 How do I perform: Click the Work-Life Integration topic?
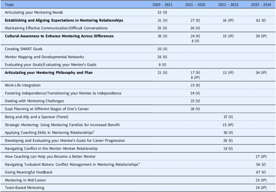(x=22, y=85)
